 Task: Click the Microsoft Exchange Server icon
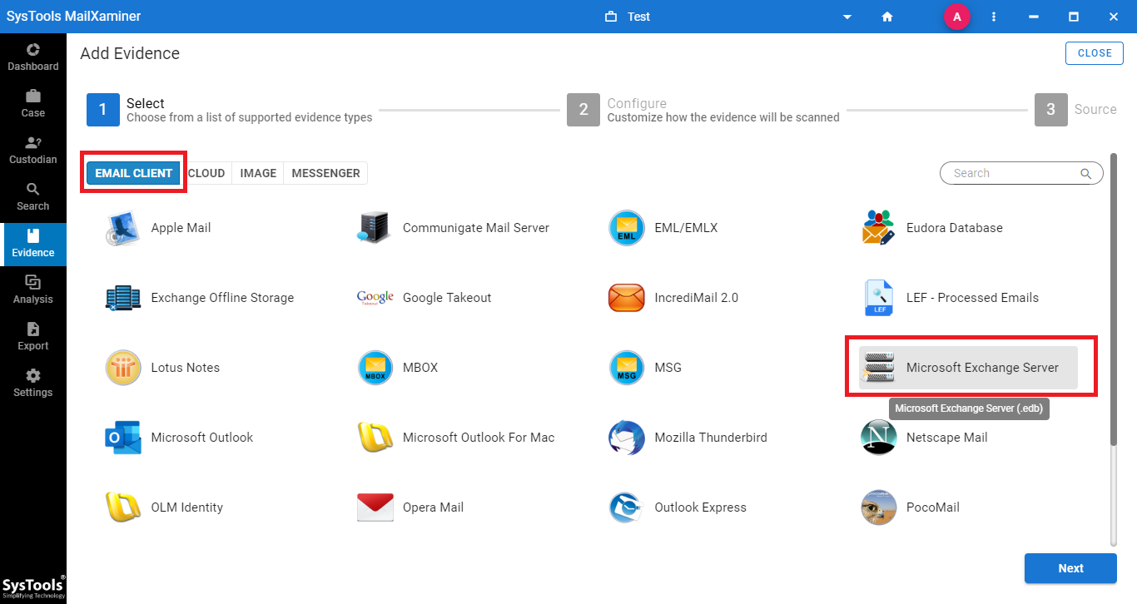(879, 368)
